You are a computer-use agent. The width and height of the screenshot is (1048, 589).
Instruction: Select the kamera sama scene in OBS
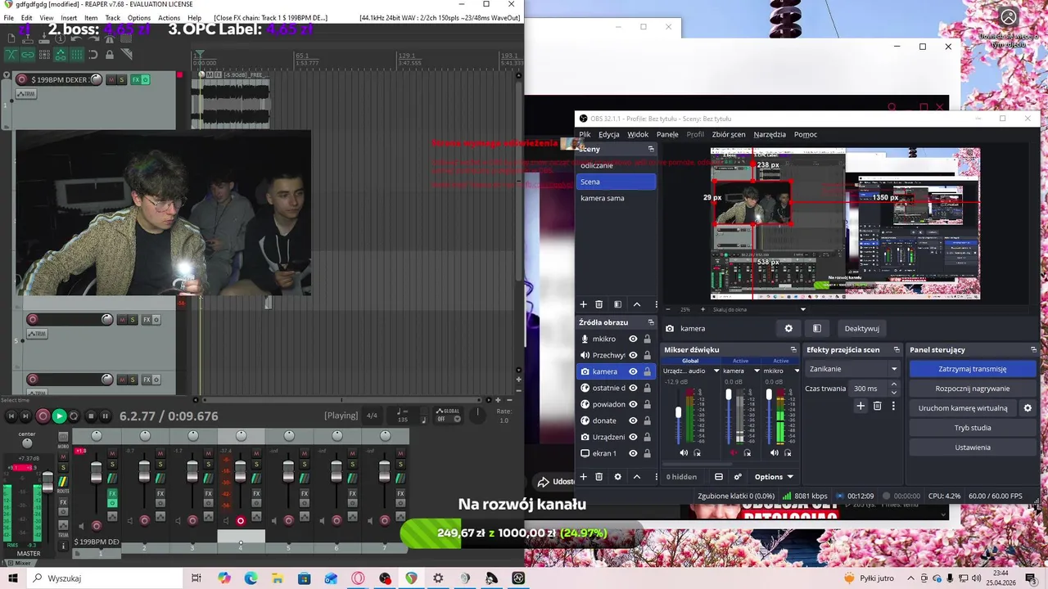tap(616, 198)
